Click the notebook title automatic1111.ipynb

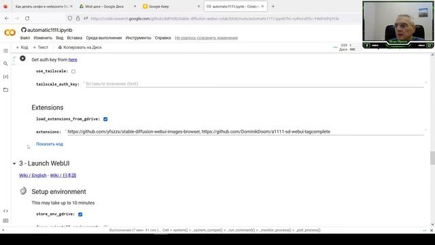tap(50, 30)
